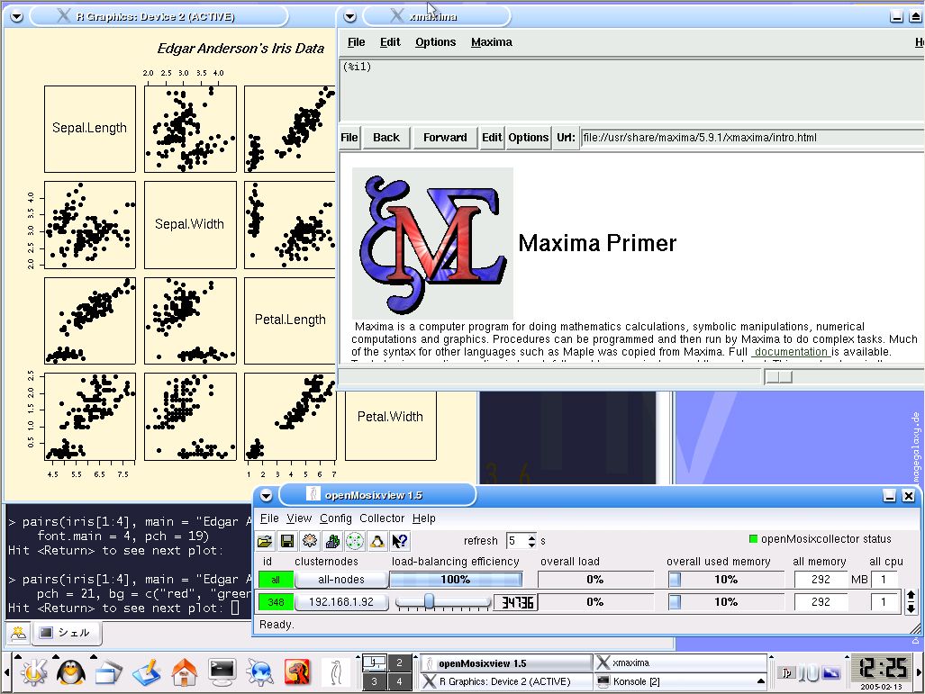Click the green 348 node id button
Screen dimensions: 925x694
(x=276, y=602)
